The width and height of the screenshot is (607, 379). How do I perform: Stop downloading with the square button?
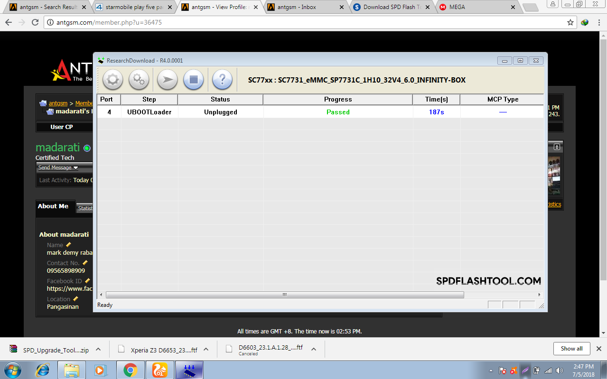pos(194,80)
